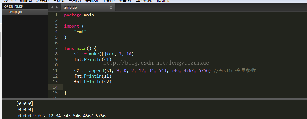Screen dimensions: 307x119
Task: Click line number 1 in the gutter
Action: (56, 15)
